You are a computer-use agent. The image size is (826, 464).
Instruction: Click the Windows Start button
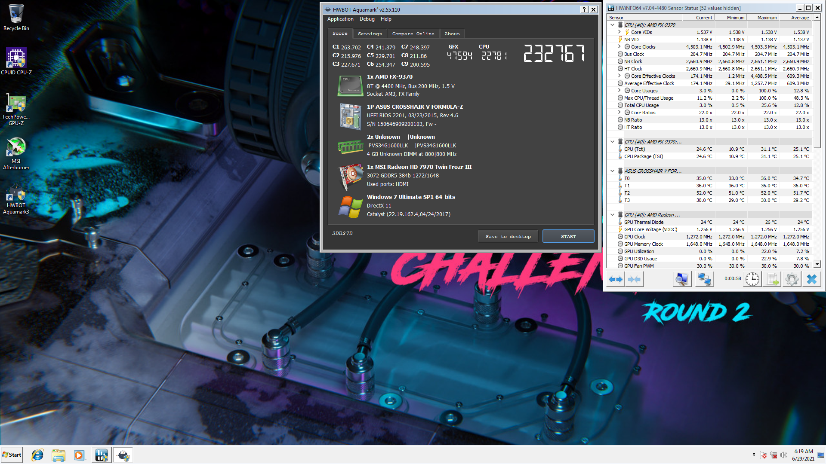coord(12,455)
